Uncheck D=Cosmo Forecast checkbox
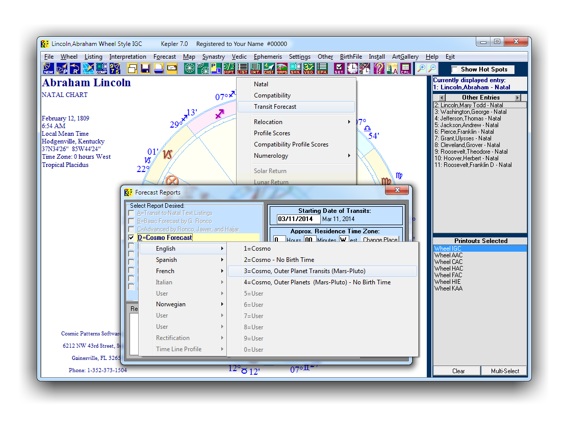The width and height of the screenshot is (567, 437). (x=131, y=237)
